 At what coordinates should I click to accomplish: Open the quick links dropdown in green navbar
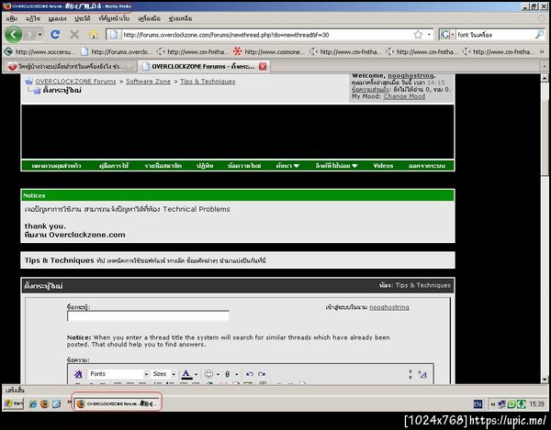[336, 166]
